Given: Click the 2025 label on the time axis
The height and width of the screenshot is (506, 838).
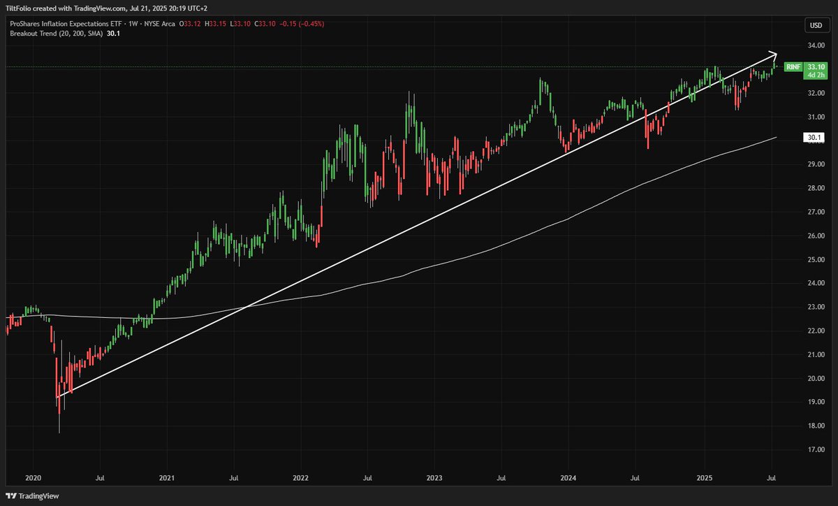Looking at the screenshot, I should [x=704, y=478].
